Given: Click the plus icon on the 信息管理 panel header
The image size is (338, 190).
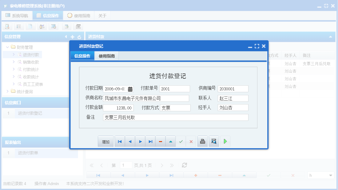Looking at the screenshot, I should [x=72, y=37].
